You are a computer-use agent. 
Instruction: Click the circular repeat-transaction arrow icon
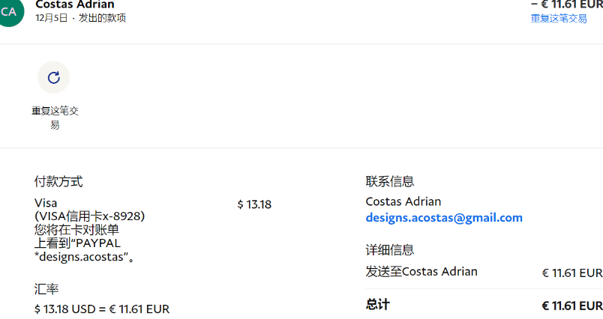tap(53, 78)
